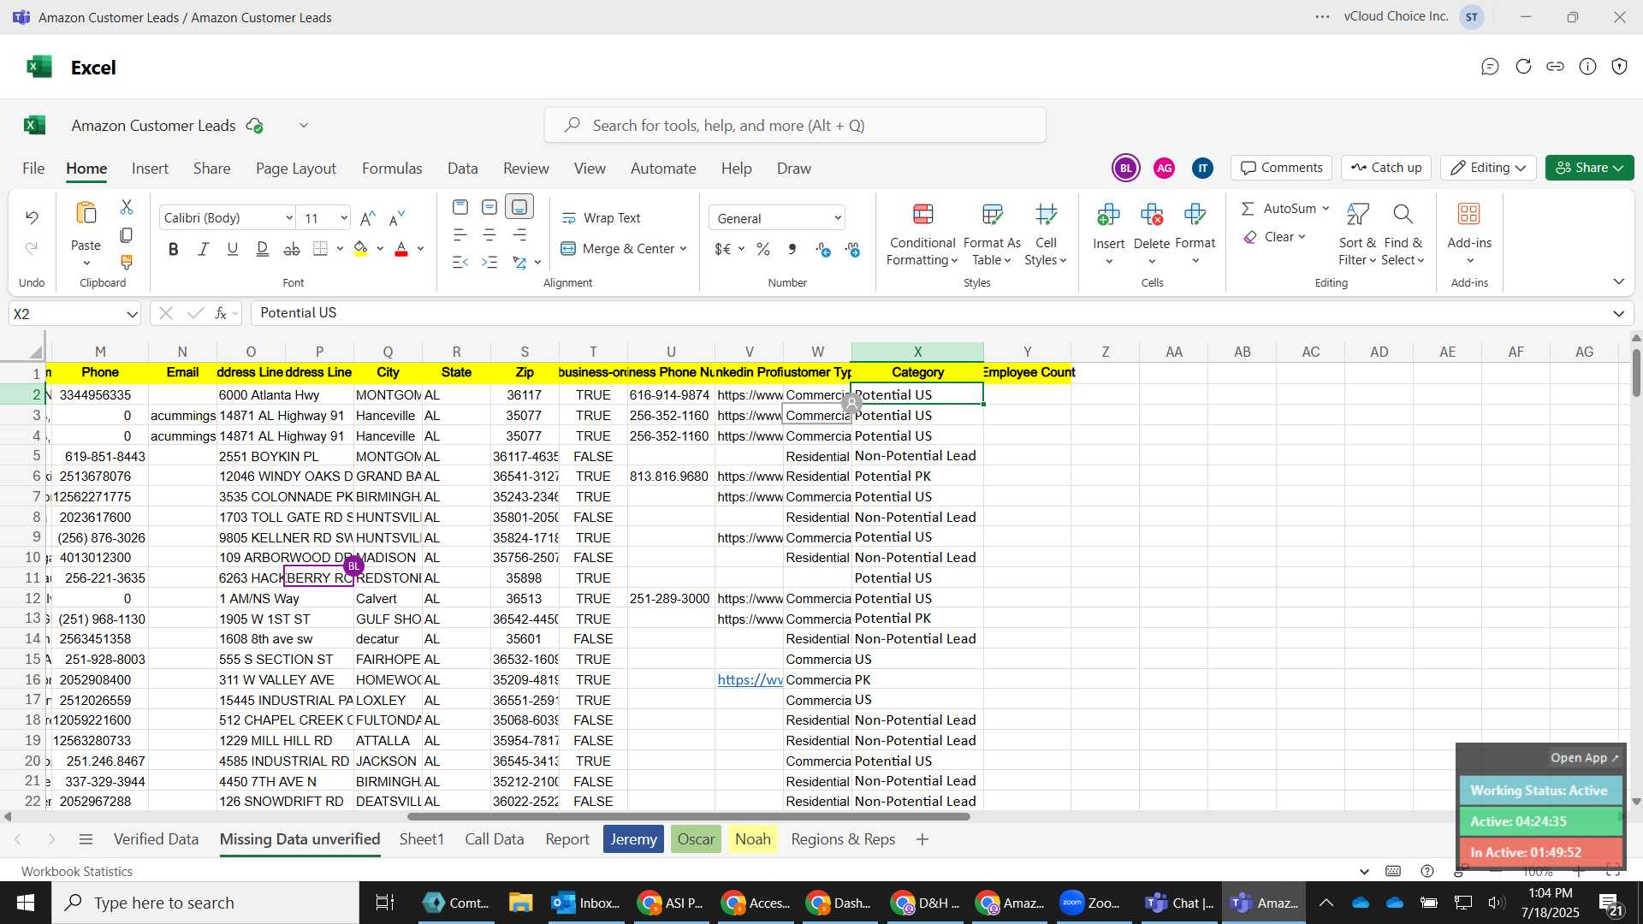Toggle Underline formatting
The width and height of the screenshot is (1643, 924).
233,249
